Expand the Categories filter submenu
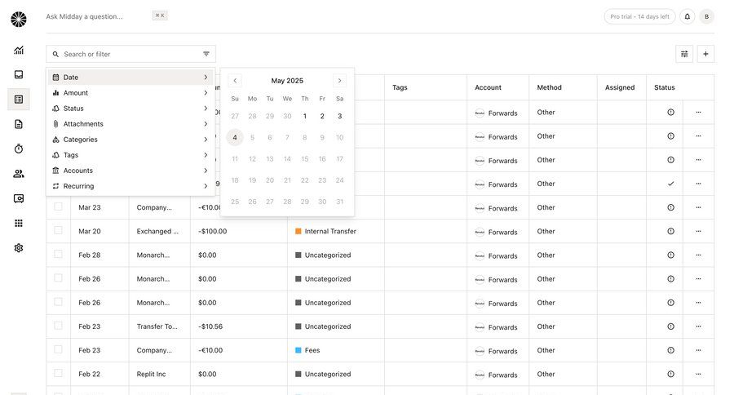The image size is (734, 395). [130, 140]
